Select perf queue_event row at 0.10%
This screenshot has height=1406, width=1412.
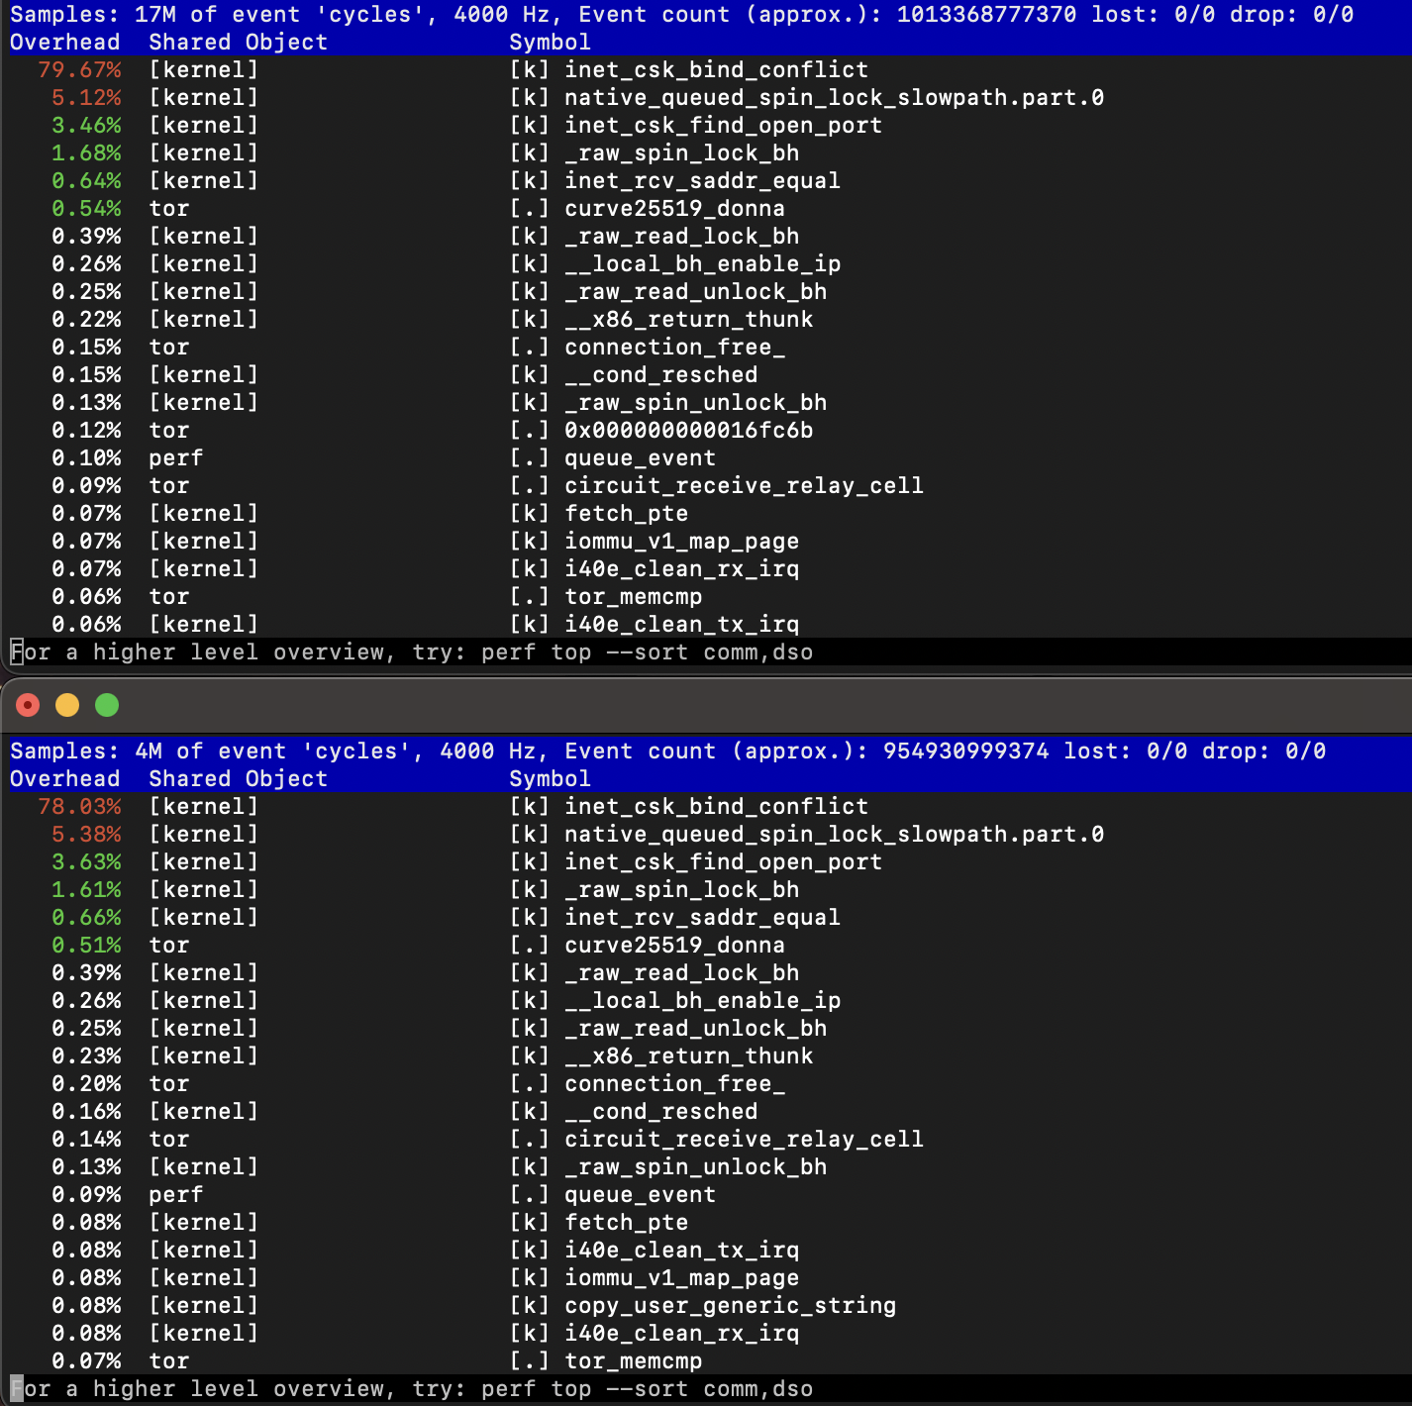(x=639, y=458)
